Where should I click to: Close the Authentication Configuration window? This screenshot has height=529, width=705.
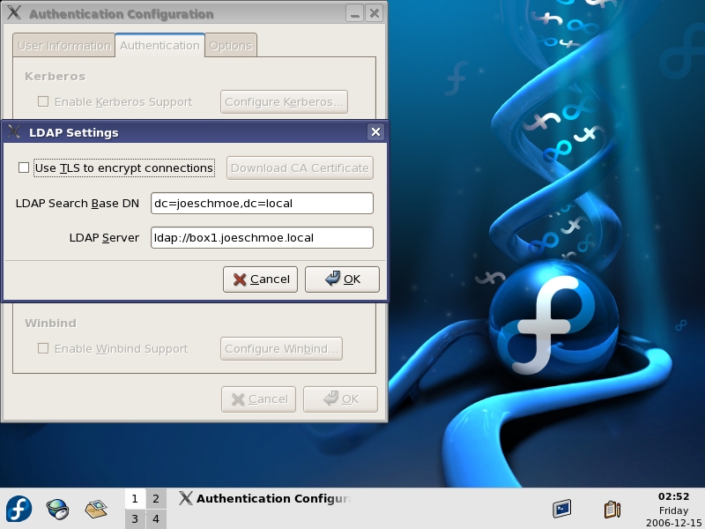pos(374,13)
